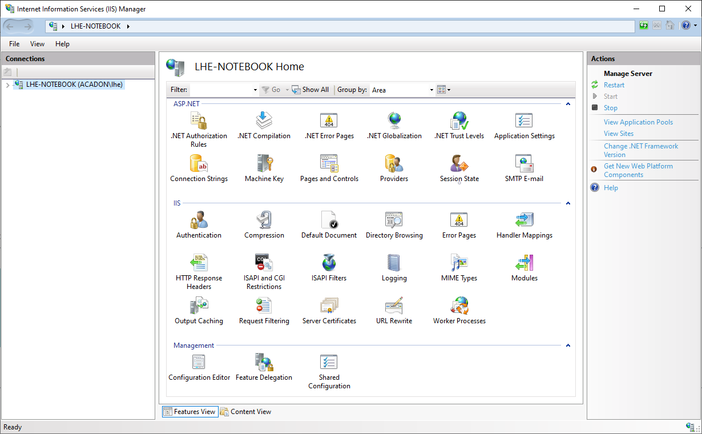702x434 pixels.
Task: Collapse the ASP.NET section
Action: tap(568, 103)
